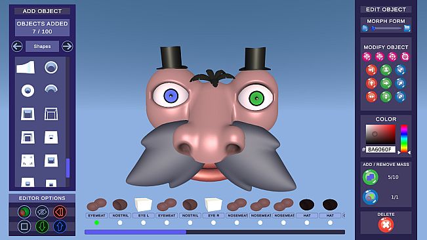Click the cube icon beside Morph Form slider
427x240 pixels.
pyautogui.click(x=407, y=28)
